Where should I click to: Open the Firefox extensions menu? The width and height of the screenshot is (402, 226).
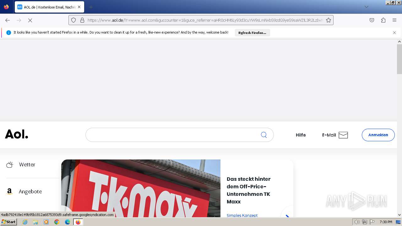[x=383, y=20]
